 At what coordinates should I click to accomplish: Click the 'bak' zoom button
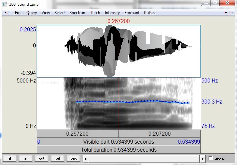74,158
